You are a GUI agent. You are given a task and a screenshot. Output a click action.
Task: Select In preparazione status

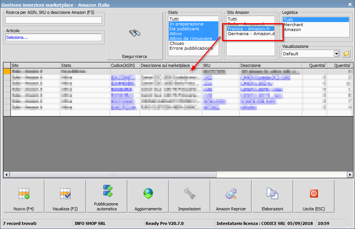(x=194, y=24)
